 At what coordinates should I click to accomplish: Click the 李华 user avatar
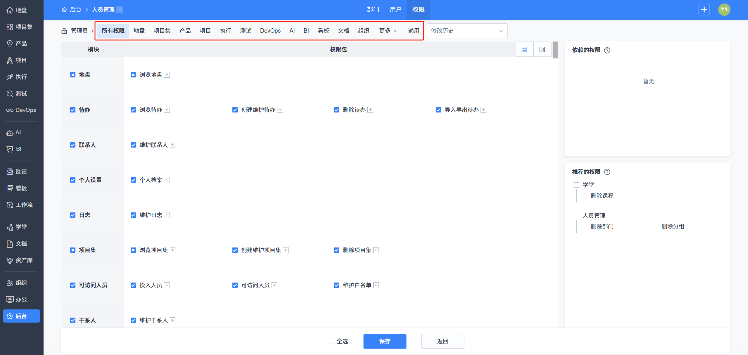click(x=724, y=10)
